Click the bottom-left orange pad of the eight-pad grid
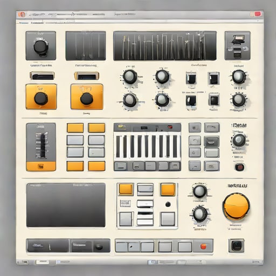The height and width of the screenshot is (276, 276). pyautogui.click(x=75, y=166)
